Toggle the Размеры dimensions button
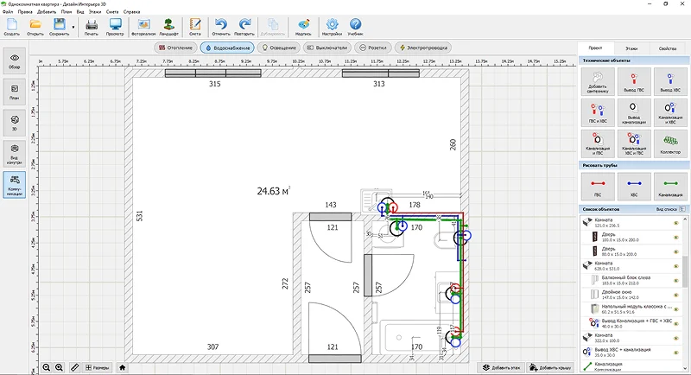 pyautogui.click(x=98, y=367)
